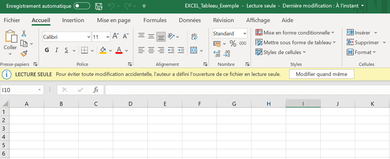Viewport: 390px width, 159px height.
Task: Click the Cut scissors icon
Action: click(x=24, y=33)
